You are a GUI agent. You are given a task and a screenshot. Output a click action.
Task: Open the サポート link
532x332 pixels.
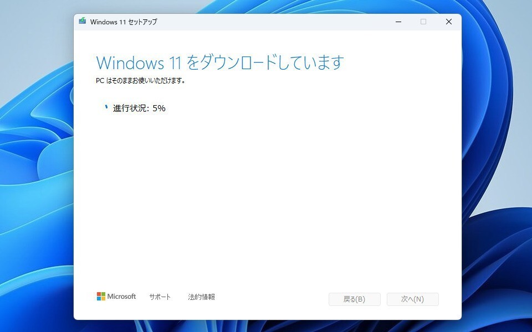tap(160, 297)
